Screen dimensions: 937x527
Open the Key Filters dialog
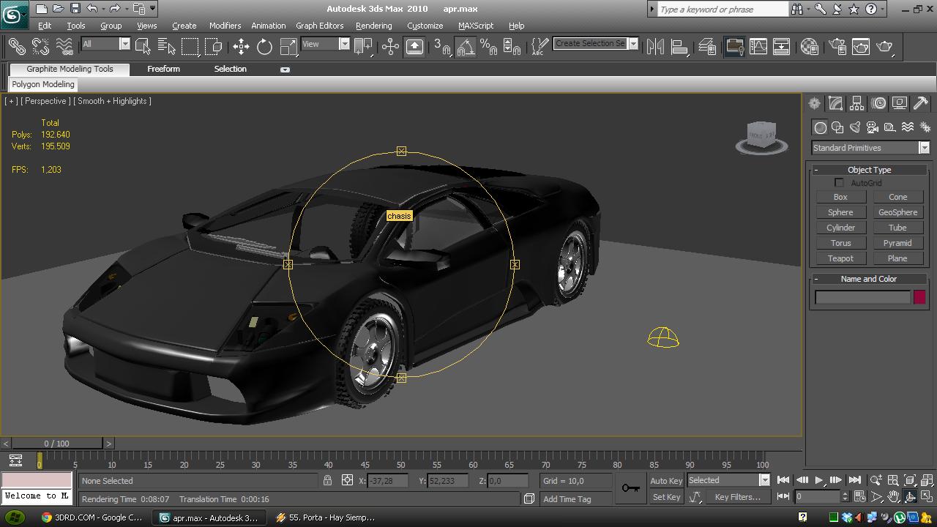[737, 497]
